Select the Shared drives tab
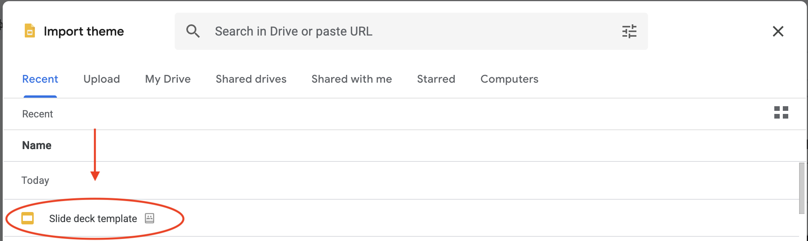Viewport: 808px width, 241px height. [x=251, y=79]
